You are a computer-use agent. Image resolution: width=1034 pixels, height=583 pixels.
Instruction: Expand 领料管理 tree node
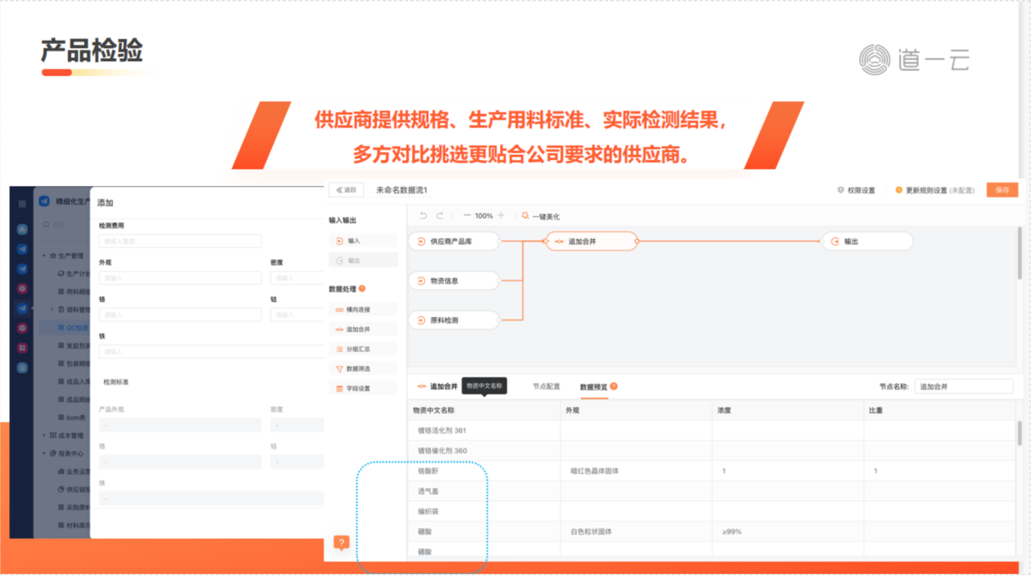52,310
